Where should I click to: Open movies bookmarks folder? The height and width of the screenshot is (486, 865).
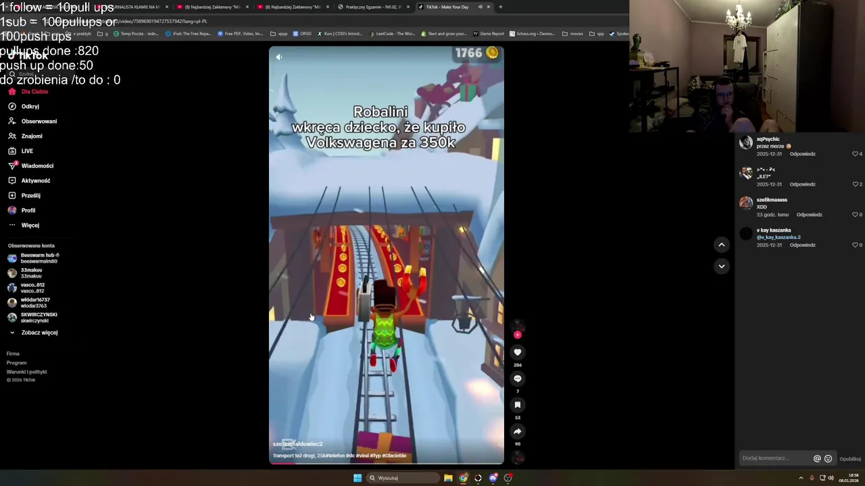coord(572,34)
